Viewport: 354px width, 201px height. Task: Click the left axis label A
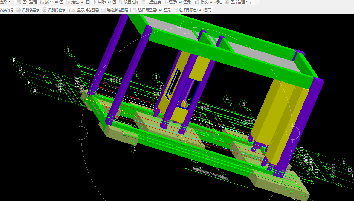tap(35, 91)
